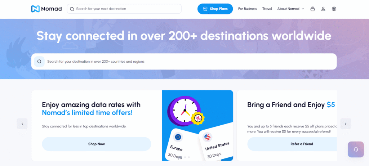
Task: Open the headset support chat widget
Action: (356, 149)
